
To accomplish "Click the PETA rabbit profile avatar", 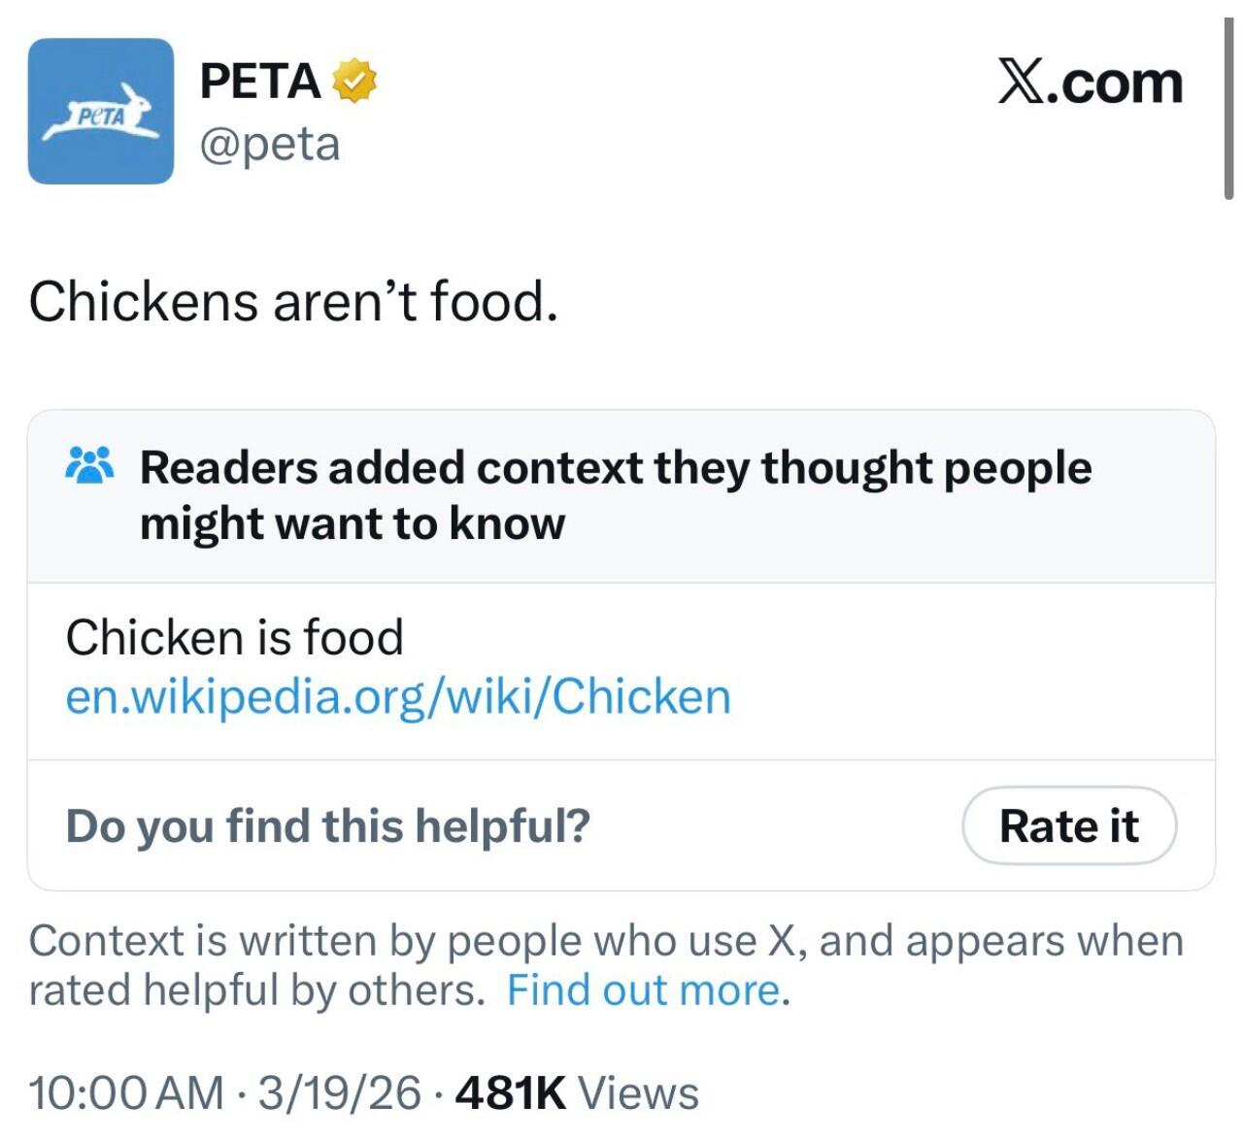I will point(101,111).
